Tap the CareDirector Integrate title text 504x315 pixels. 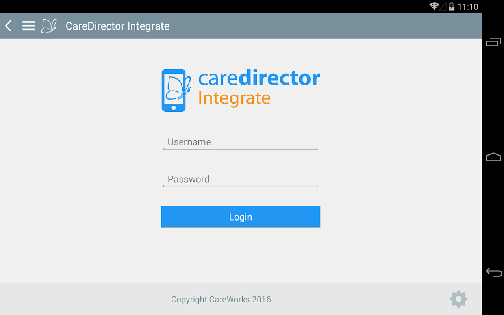coord(117,26)
